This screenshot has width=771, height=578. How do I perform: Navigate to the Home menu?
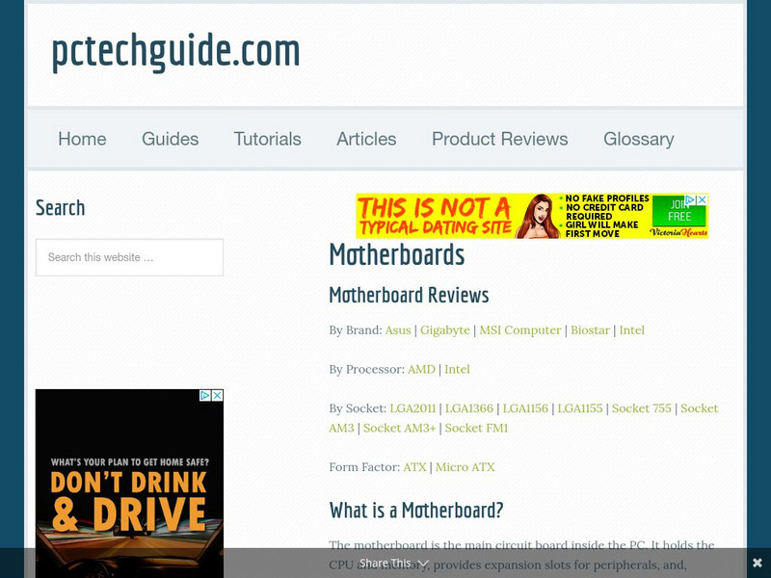pos(82,139)
